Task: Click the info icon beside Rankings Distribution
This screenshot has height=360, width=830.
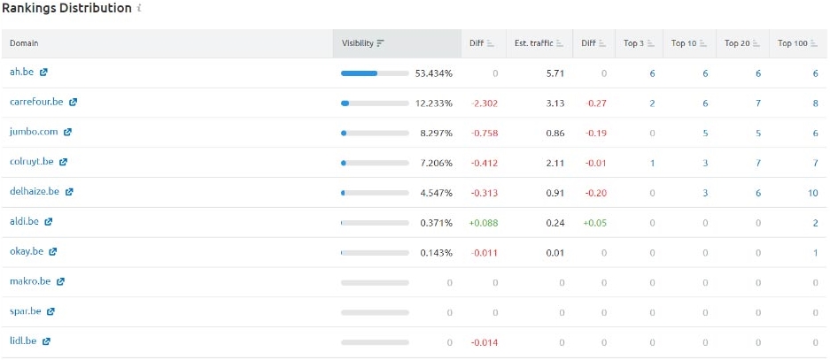Action: coord(139,9)
